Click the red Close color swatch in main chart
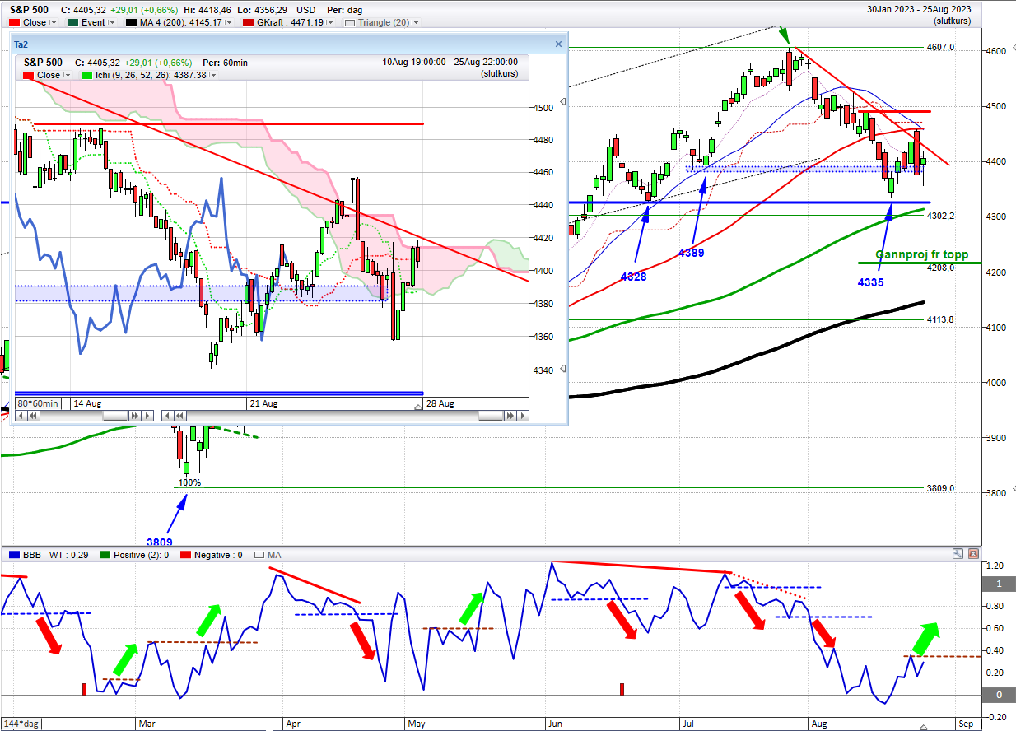Image resolution: width=1016 pixels, height=731 pixels. pyautogui.click(x=16, y=22)
